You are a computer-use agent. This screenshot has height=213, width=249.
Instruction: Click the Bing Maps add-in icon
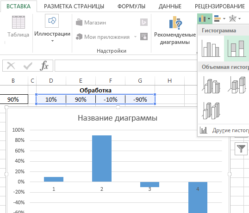tap(144, 22)
